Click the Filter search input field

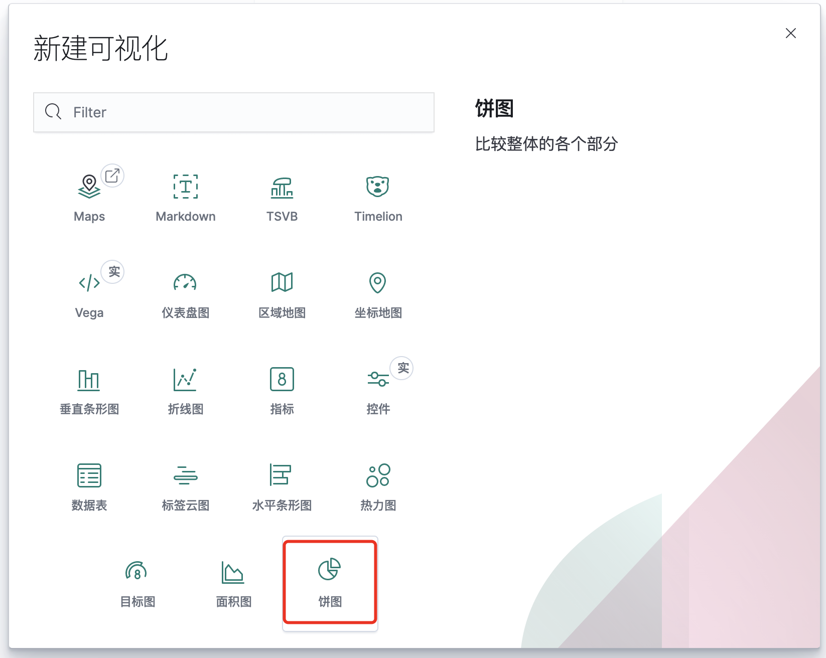tap(233, 112)
